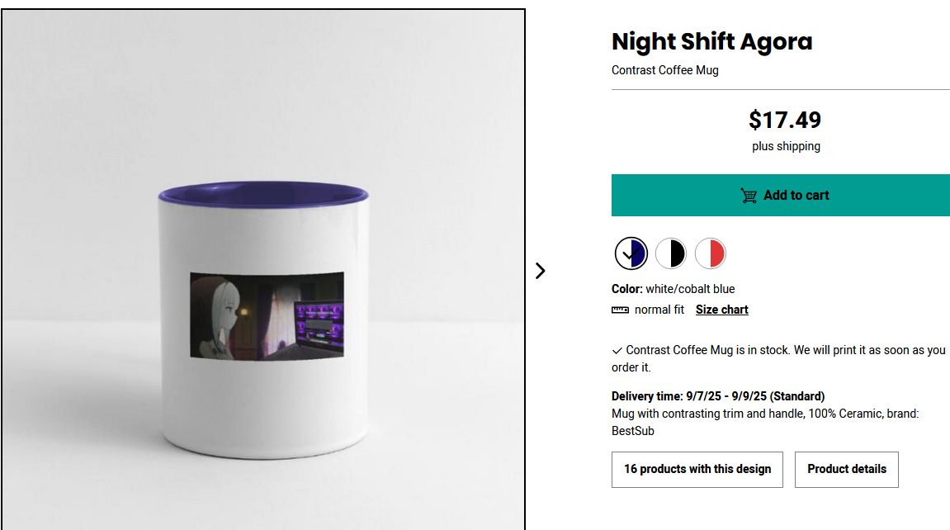Click the normal fit label
The width and height of the screenshot is (950, 530).
(x=659, y=310)
